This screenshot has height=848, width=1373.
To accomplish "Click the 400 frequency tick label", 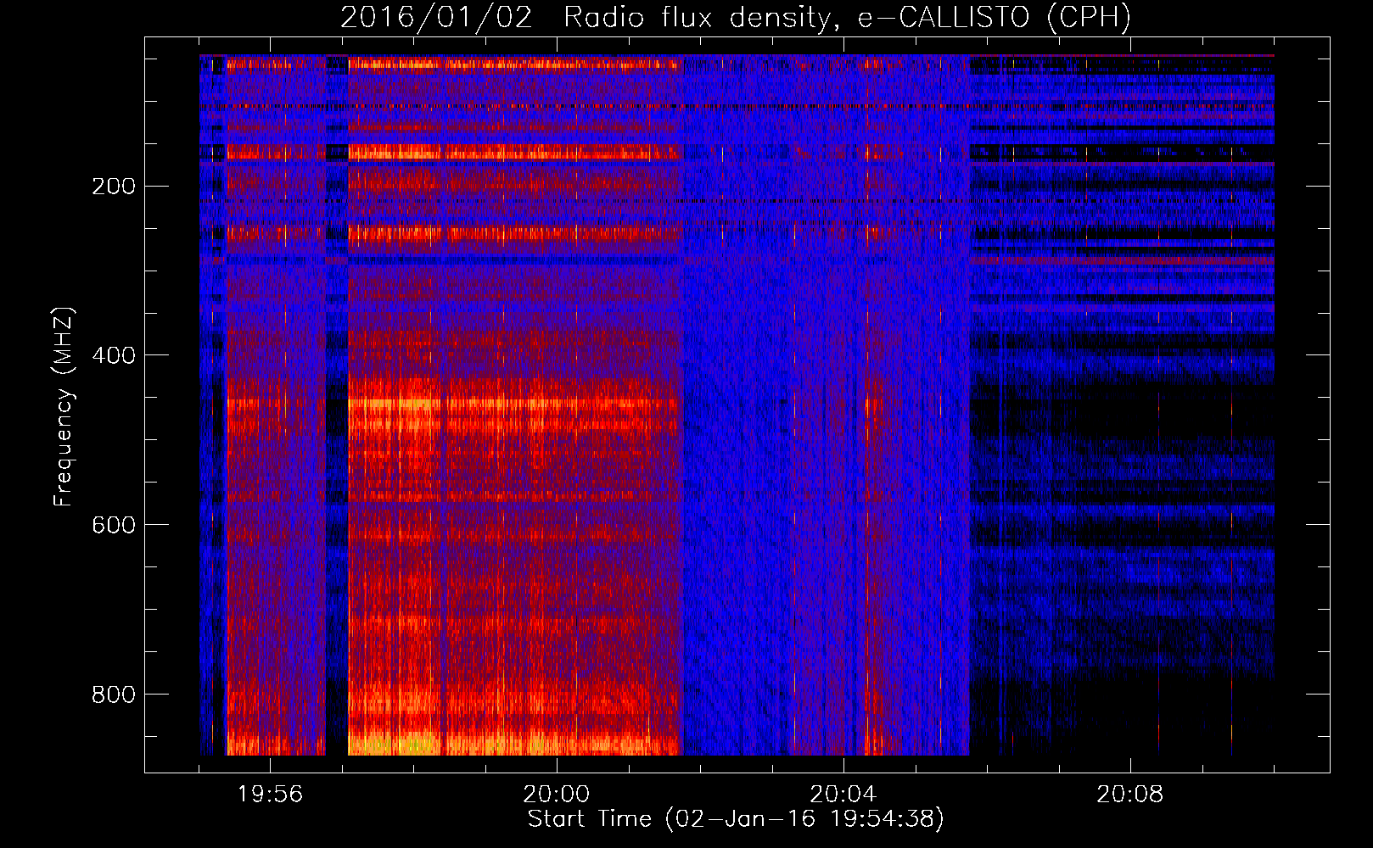I will pyautogui.click(x=114, y=355).
